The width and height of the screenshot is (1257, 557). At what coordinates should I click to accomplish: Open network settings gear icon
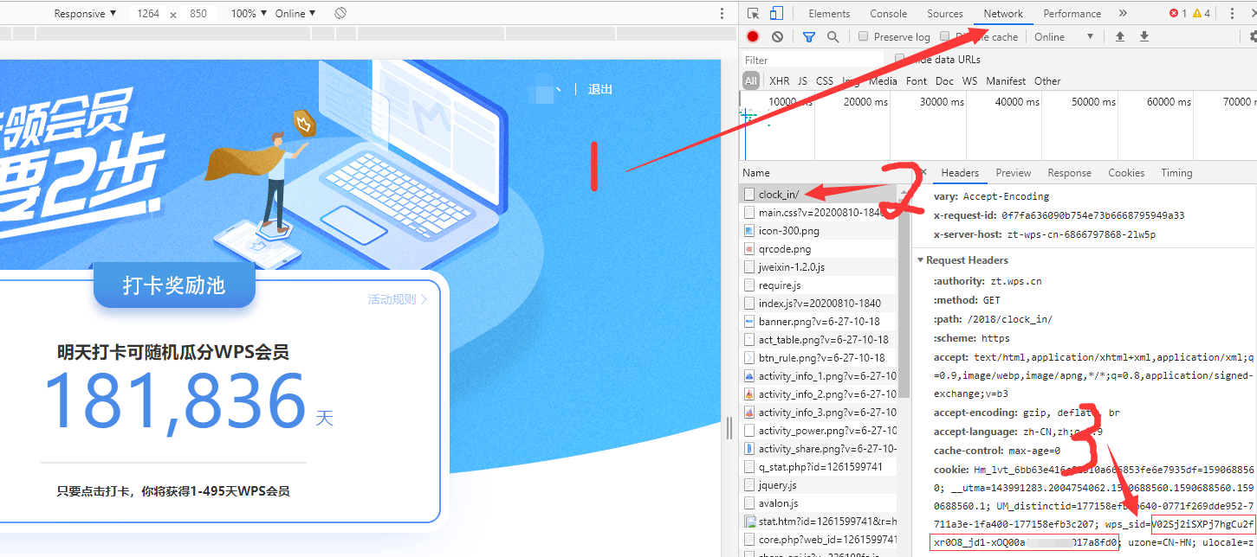1253,36
